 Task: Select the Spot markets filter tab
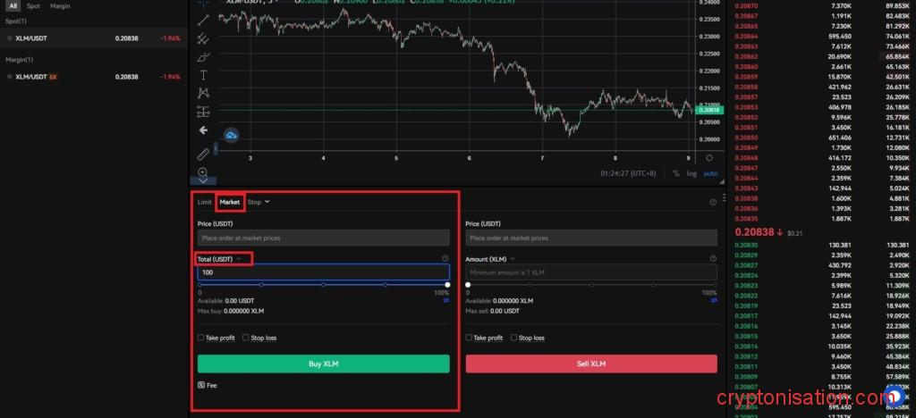[x=33, y=6]
